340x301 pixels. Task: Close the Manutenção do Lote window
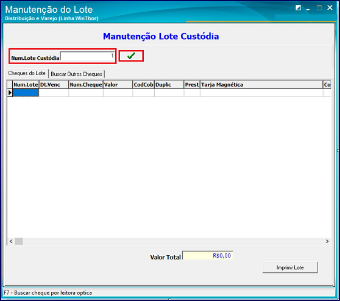tap(330, 8)
